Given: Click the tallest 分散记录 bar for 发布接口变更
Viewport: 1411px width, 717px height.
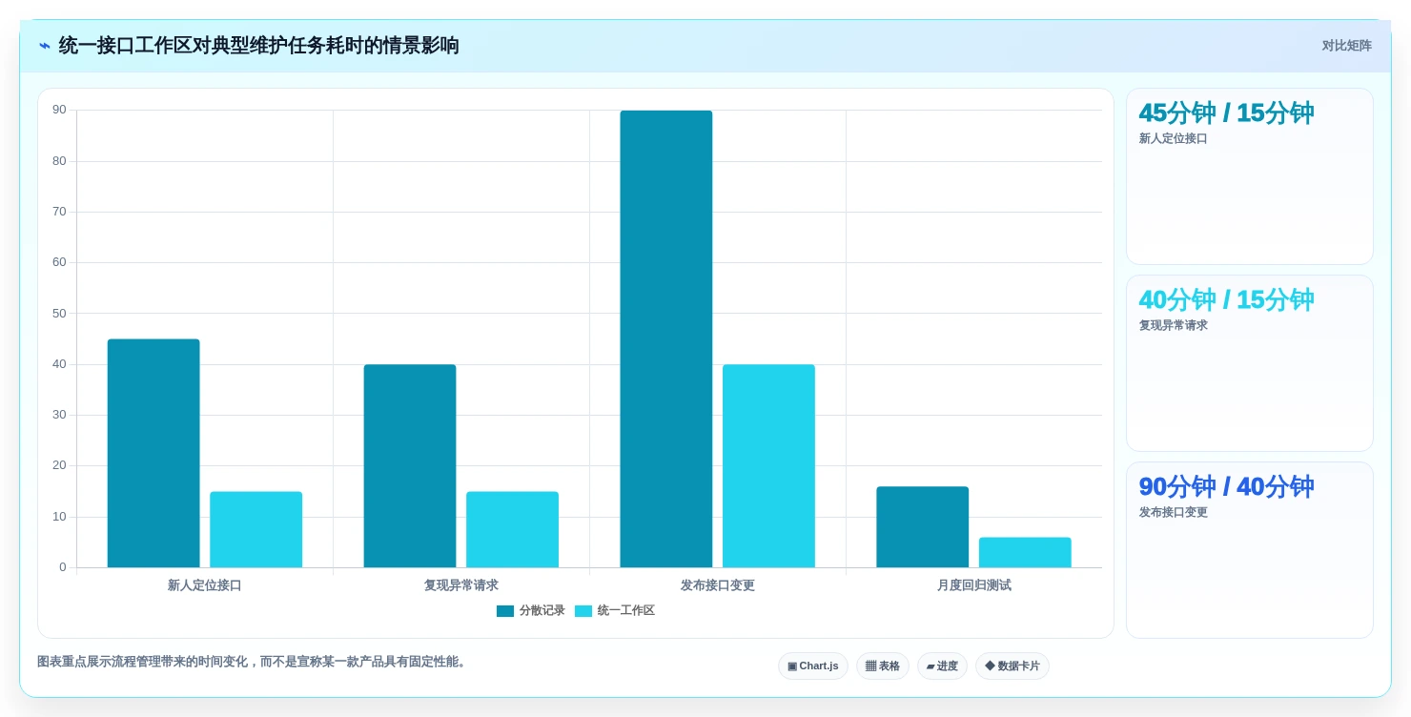Looking at the screenshot, I should point(666,338).
